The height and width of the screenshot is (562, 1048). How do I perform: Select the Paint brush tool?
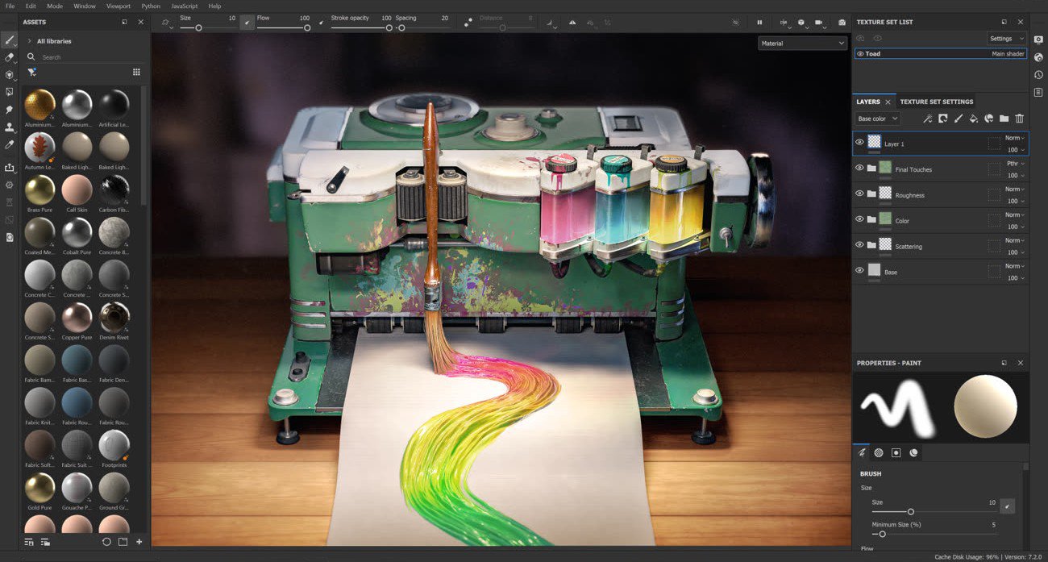point(10,39)
